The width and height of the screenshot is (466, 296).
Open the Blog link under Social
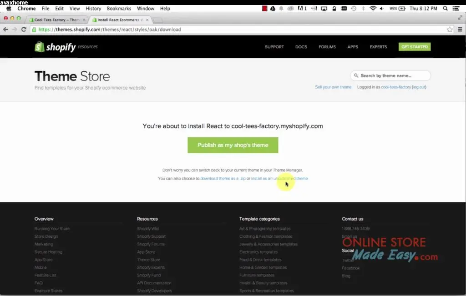coord(346,276)
